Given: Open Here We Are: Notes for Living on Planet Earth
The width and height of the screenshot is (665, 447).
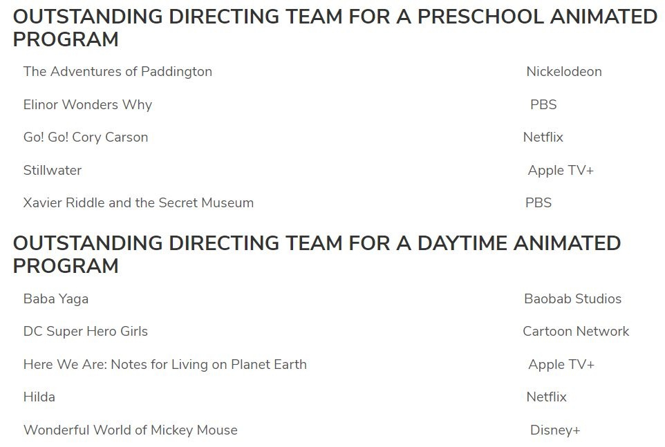Looking at the screenshot, I should 165,365.
